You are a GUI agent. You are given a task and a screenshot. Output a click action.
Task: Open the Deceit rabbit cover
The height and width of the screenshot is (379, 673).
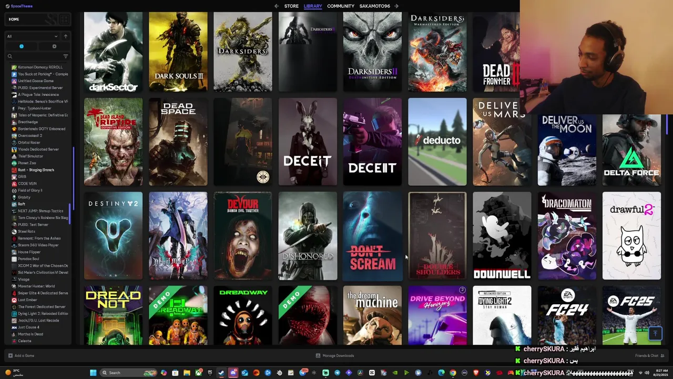tap(308, 142)
